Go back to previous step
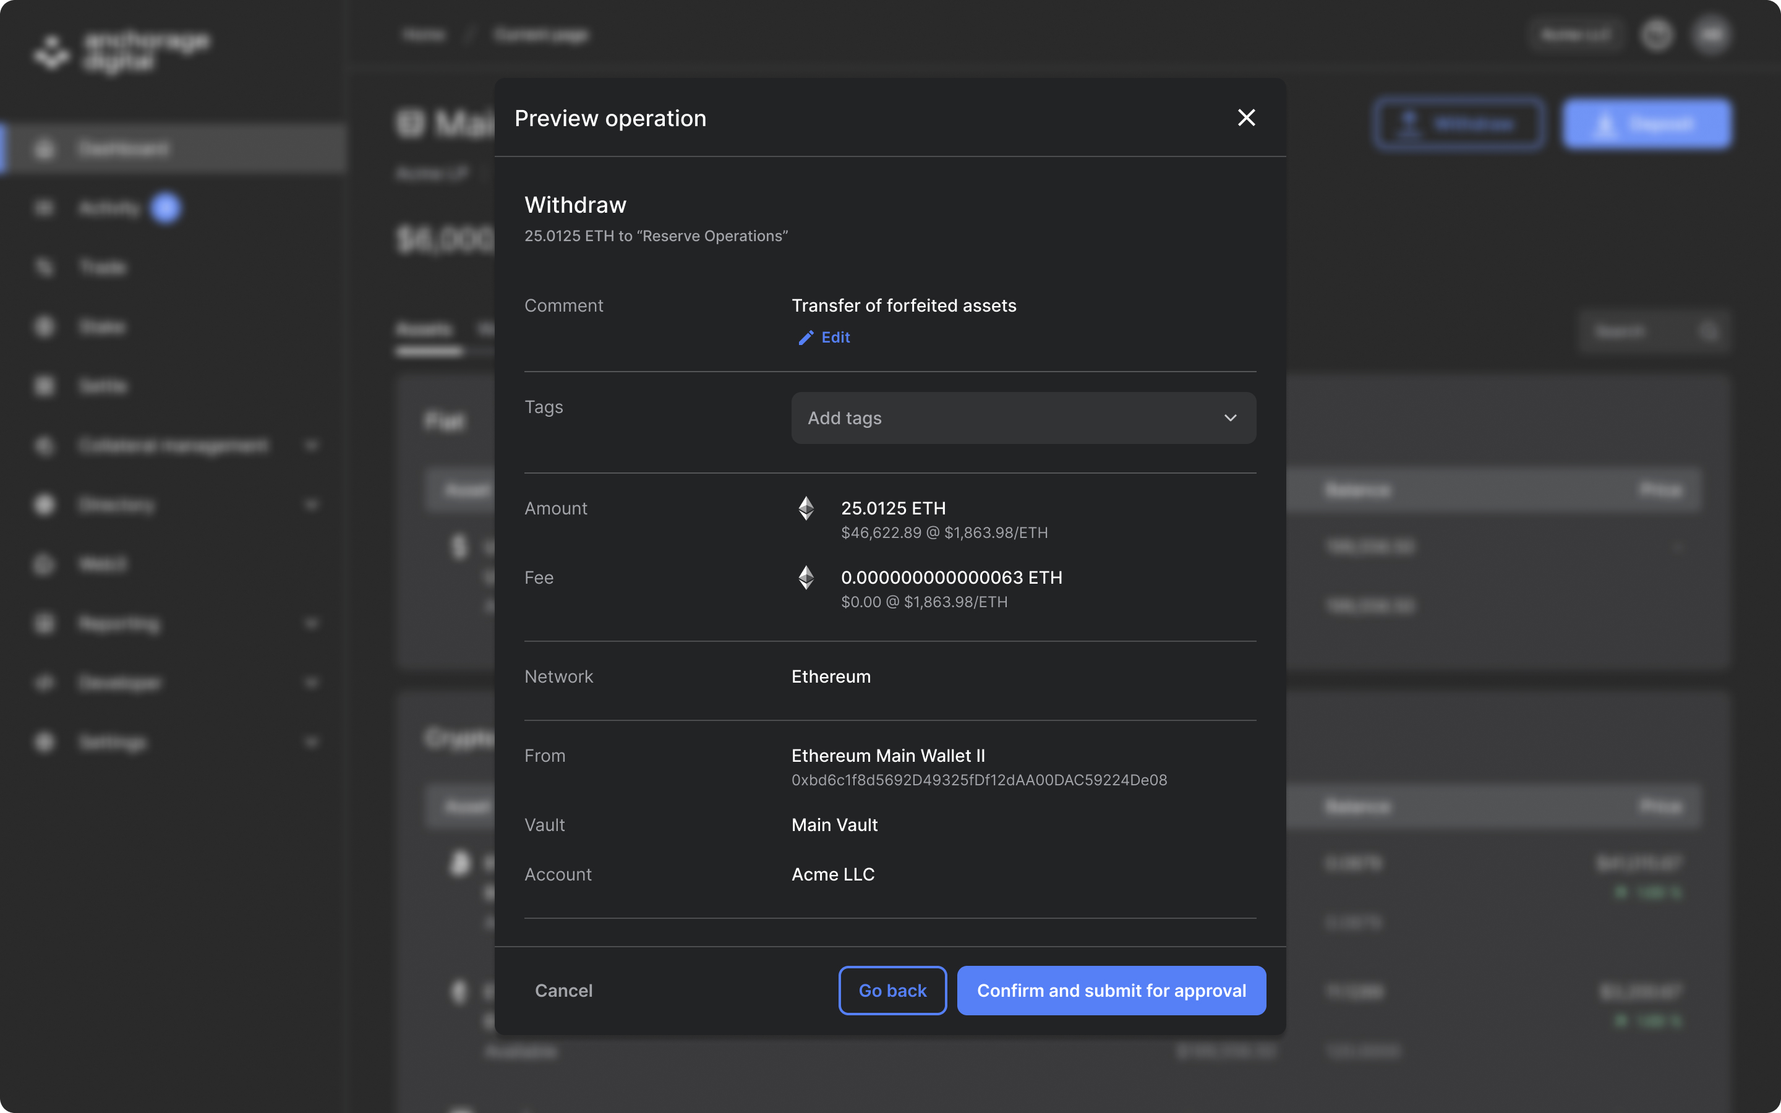This screenshot has width=1781, height=1113. [x=892, y=990]
